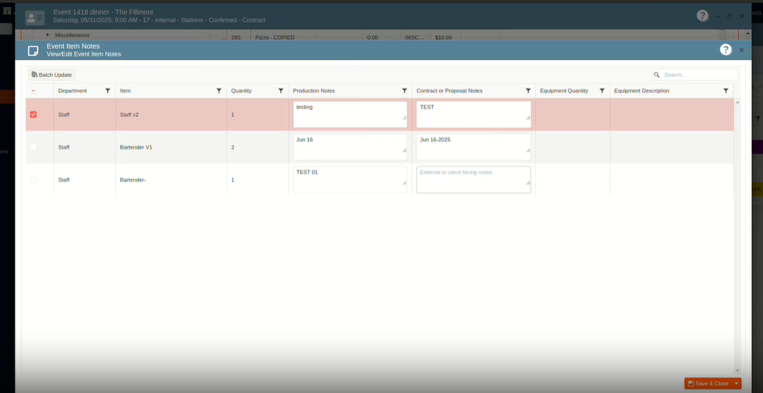Filter by Contract or Proposal Notes
Screen dimensions: 763x393
point(528,91)
